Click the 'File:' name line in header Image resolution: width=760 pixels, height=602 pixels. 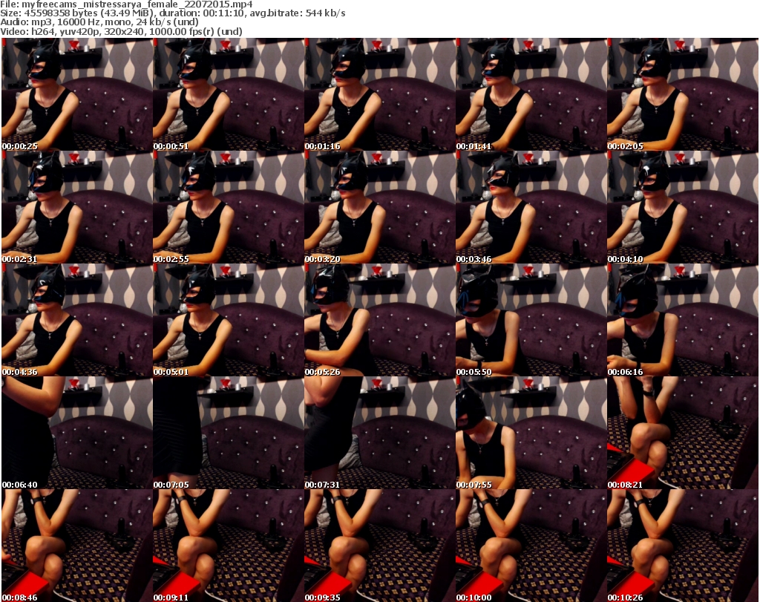(x=126, y=4)
